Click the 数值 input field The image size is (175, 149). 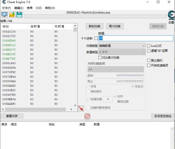click(x=136, y=38)
